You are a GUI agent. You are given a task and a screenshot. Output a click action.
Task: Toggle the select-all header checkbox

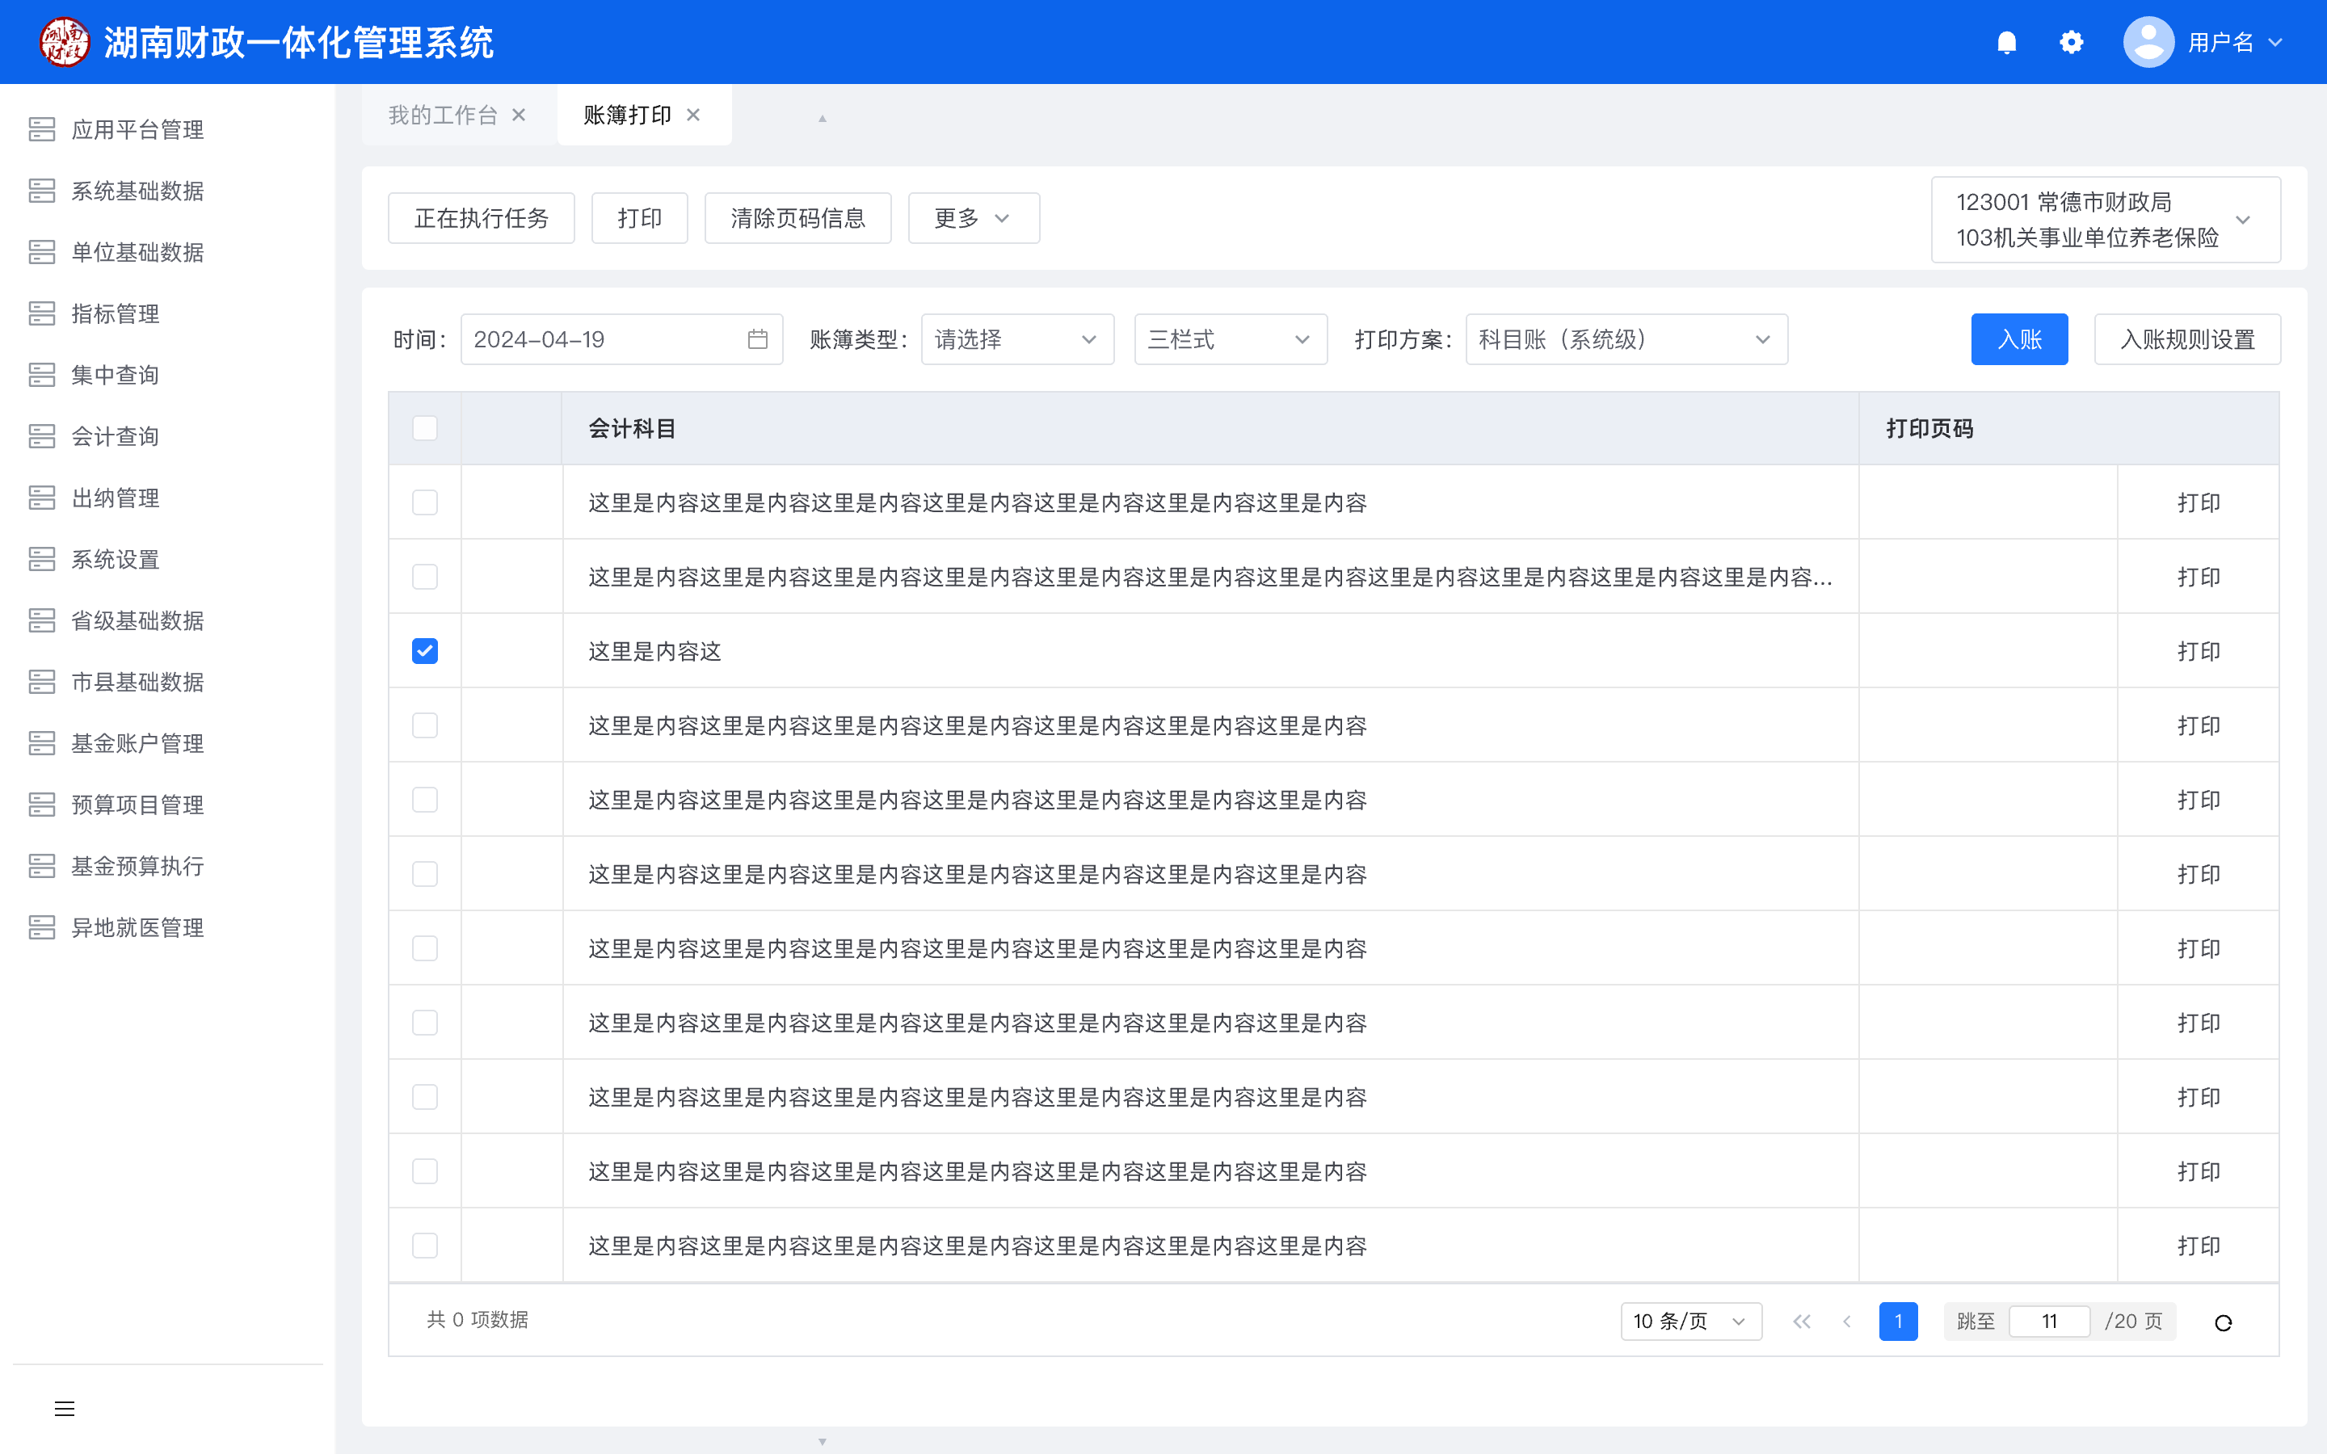coord(424,428)
